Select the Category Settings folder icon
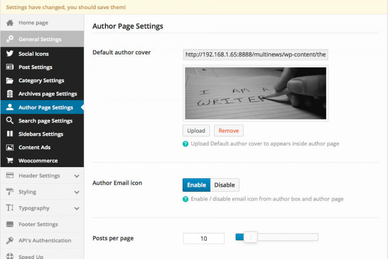This screenshot has width=388, height=259. pos(10,80)
